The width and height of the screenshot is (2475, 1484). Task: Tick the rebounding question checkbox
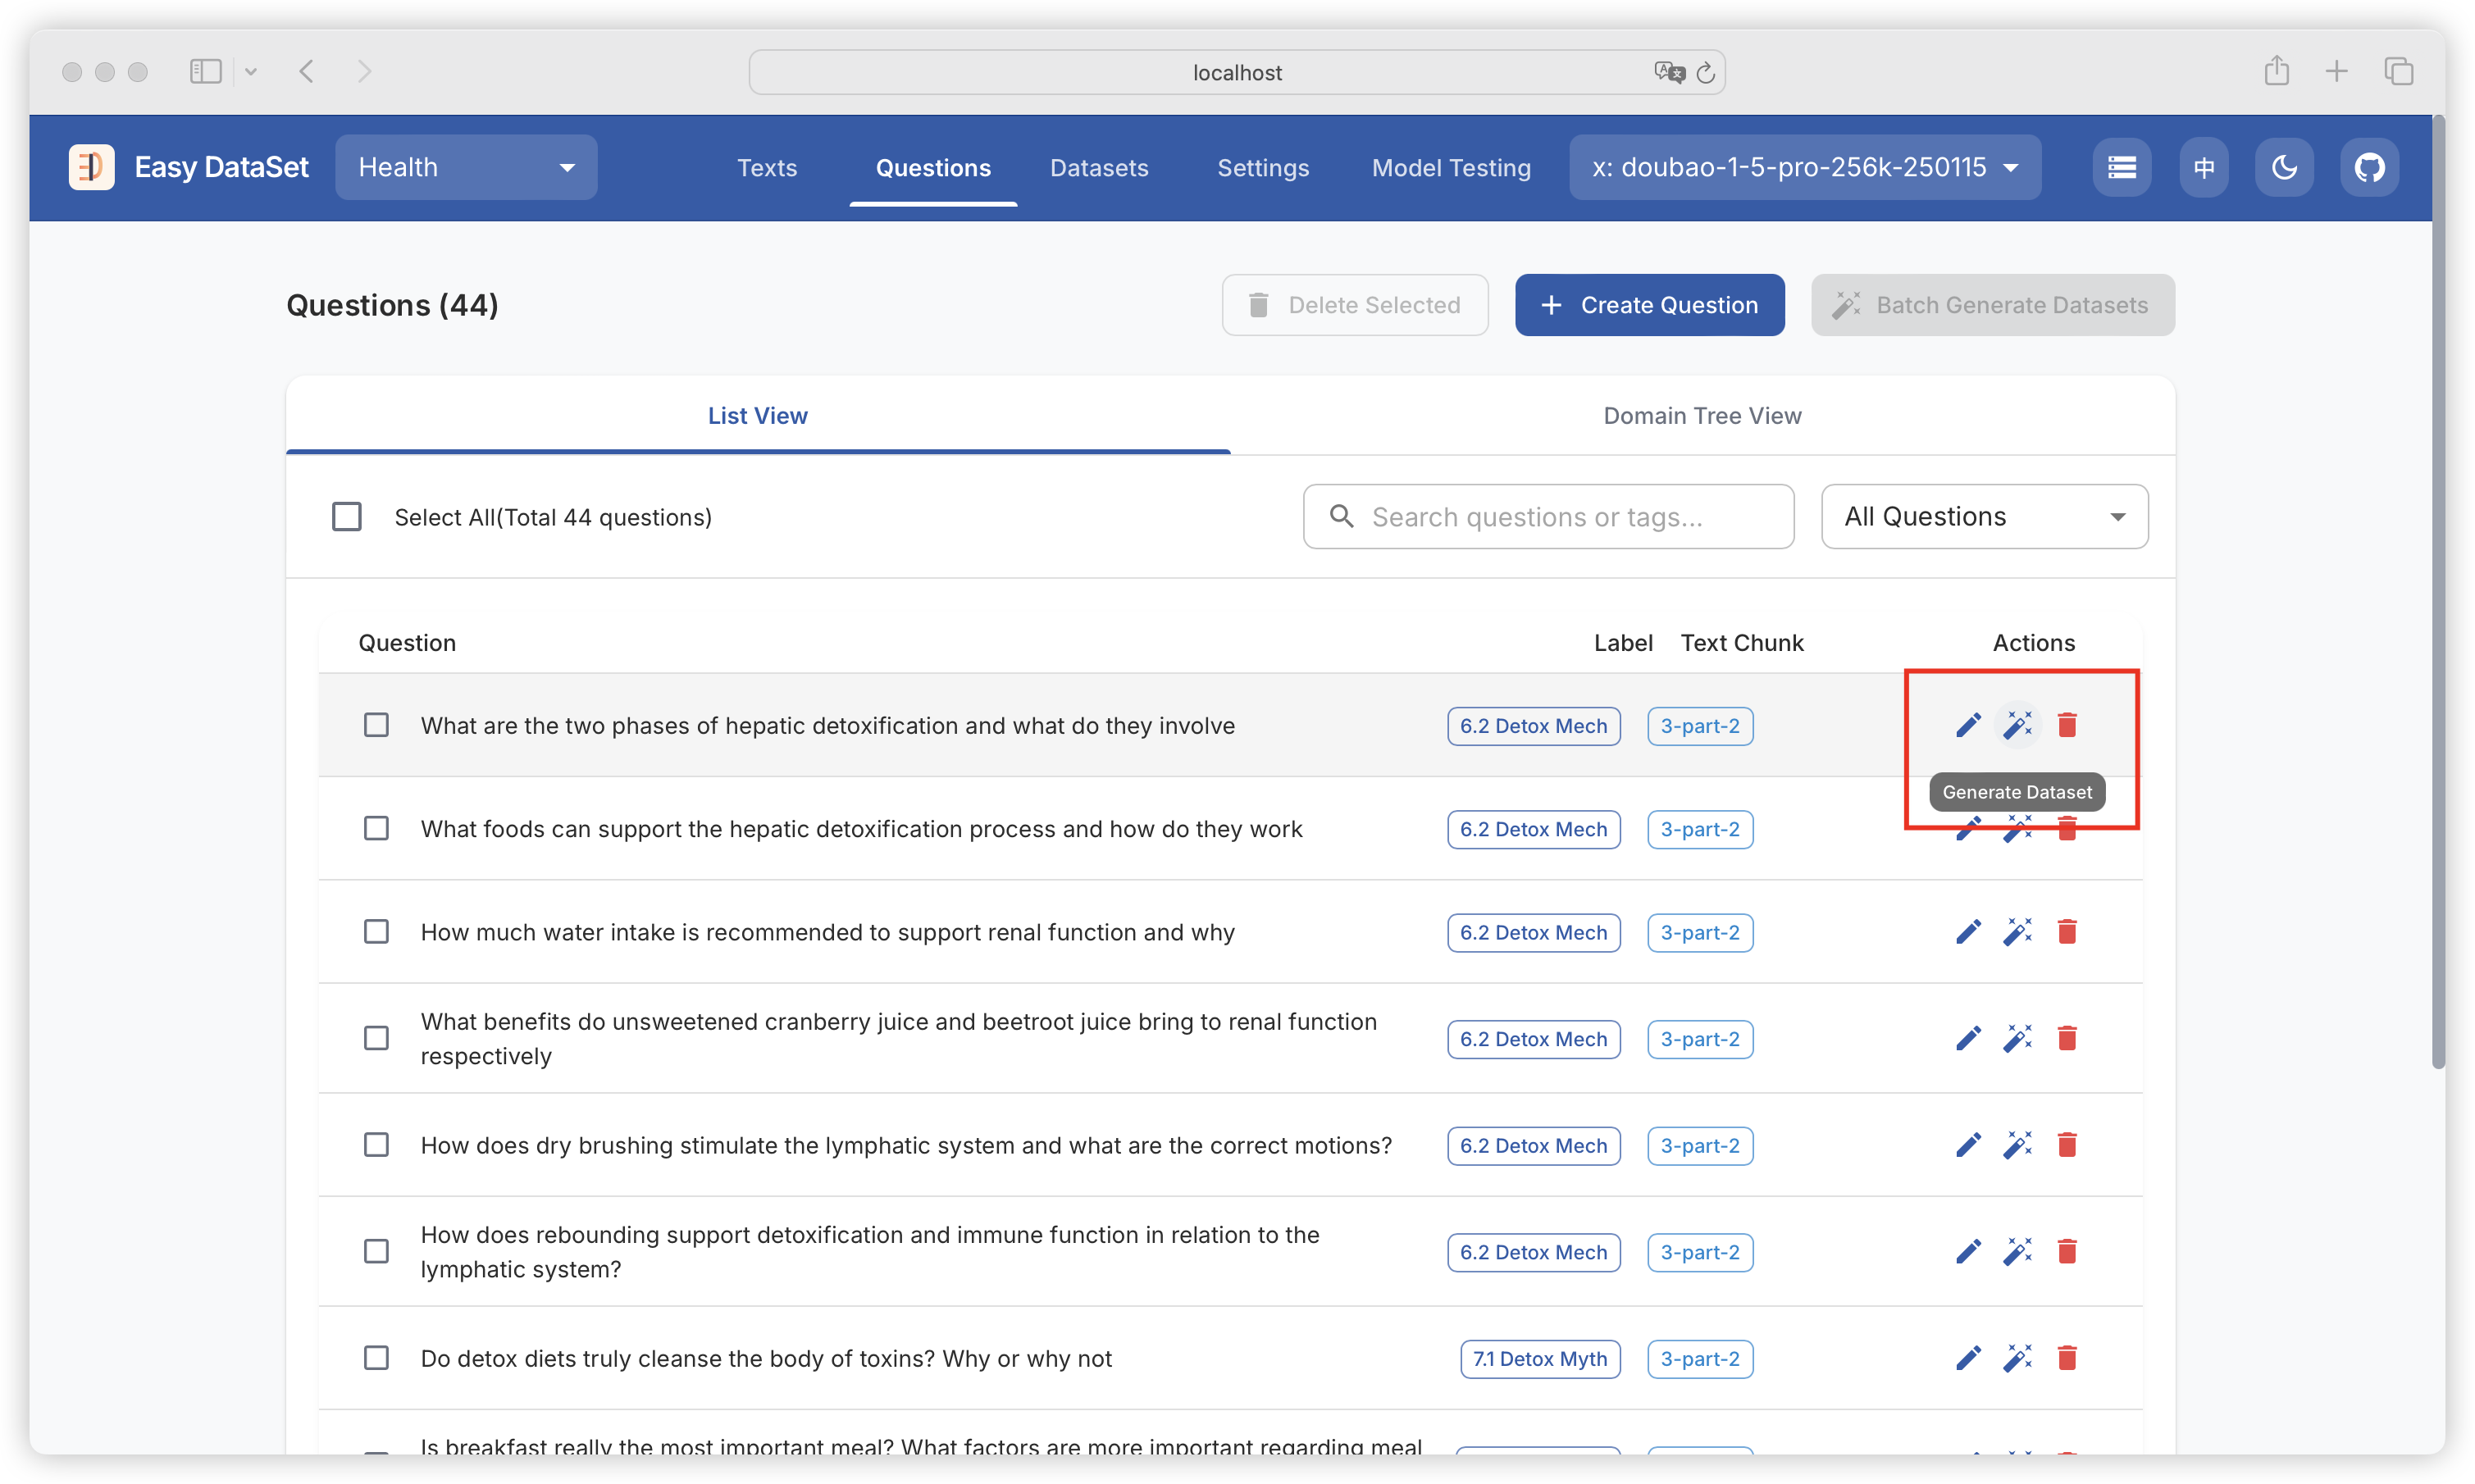point(376,1252)
